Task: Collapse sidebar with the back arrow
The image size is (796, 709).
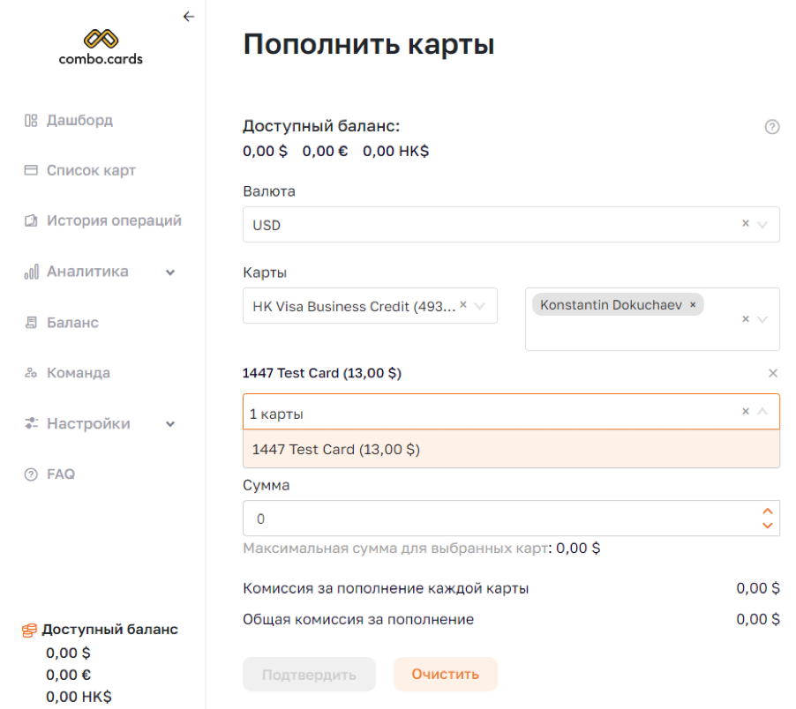Action: click(189, 17)
